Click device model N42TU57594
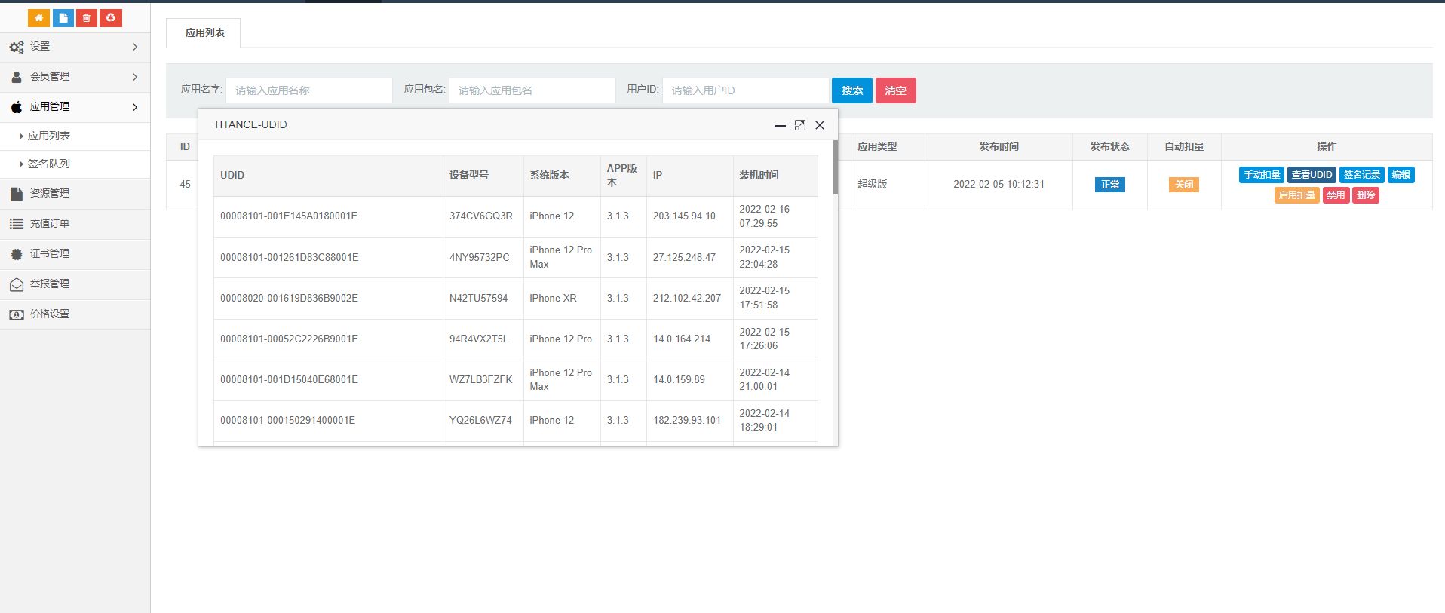Screen dimensions: 1445x613 click(x=479, y=299)
